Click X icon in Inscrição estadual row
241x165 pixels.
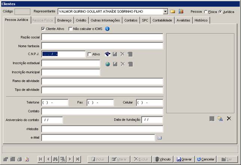[123, 64]
